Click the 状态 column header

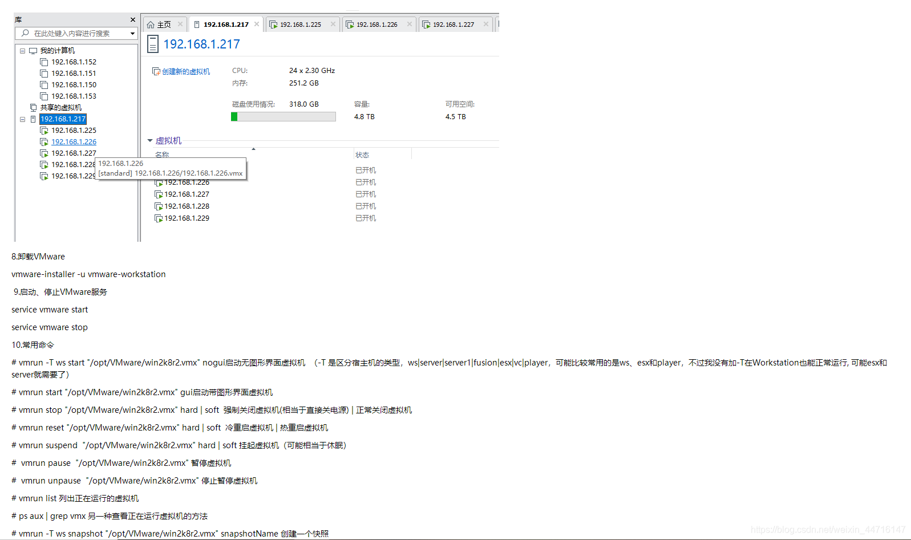(362, 155)
